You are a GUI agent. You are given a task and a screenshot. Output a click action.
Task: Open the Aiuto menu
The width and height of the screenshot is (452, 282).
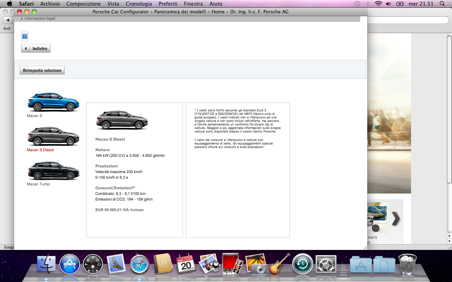pyautogui.click(x=216, y=4)
